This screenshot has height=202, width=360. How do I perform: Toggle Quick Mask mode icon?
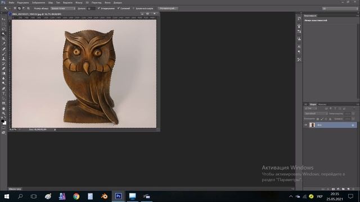coord(3,128)
